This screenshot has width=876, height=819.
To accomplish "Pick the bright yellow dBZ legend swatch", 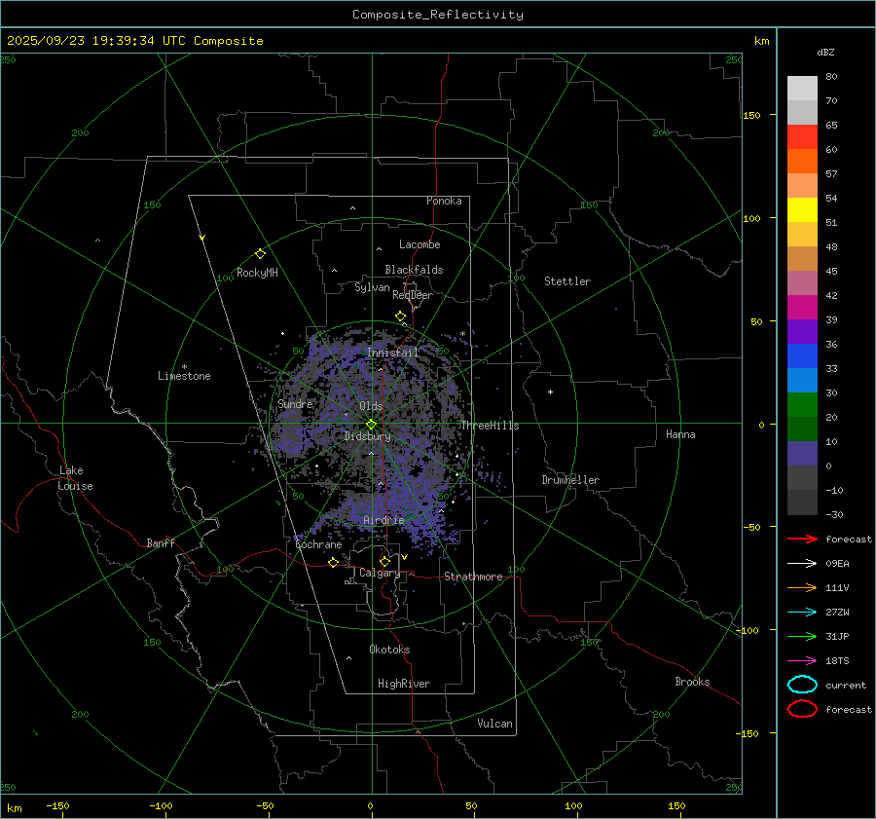I will click(802, 210).
